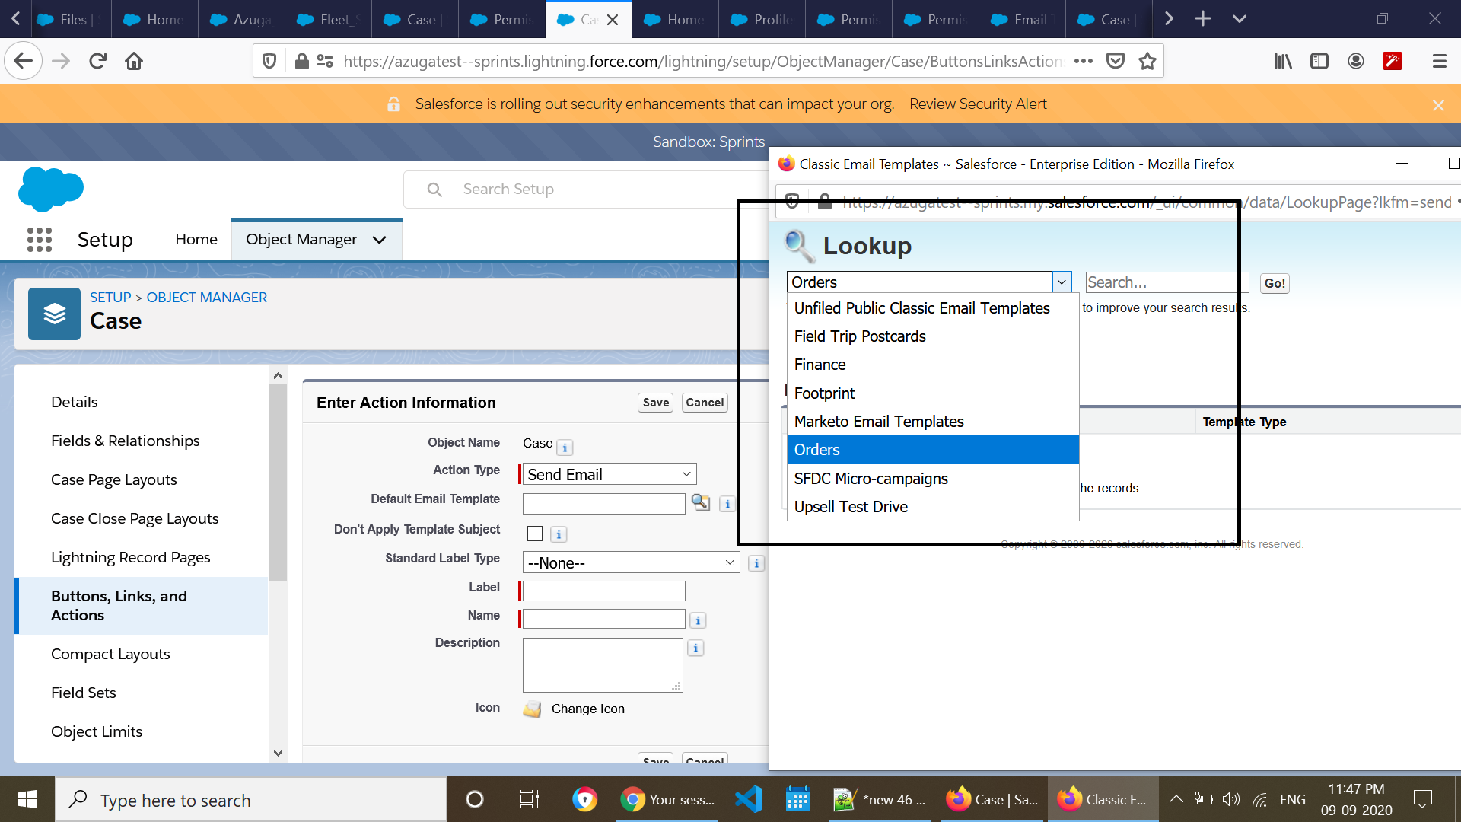Open the Default Email Template lookup icon
Image resolution: width=1461 pixels, height=822 pixels.
(x=700, y=502)
